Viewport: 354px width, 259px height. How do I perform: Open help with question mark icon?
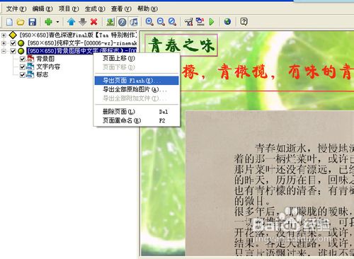(244, 22)
